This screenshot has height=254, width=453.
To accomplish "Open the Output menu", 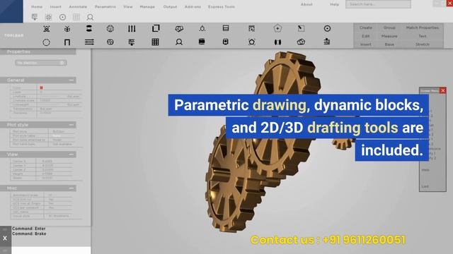I will coord(170,6).
